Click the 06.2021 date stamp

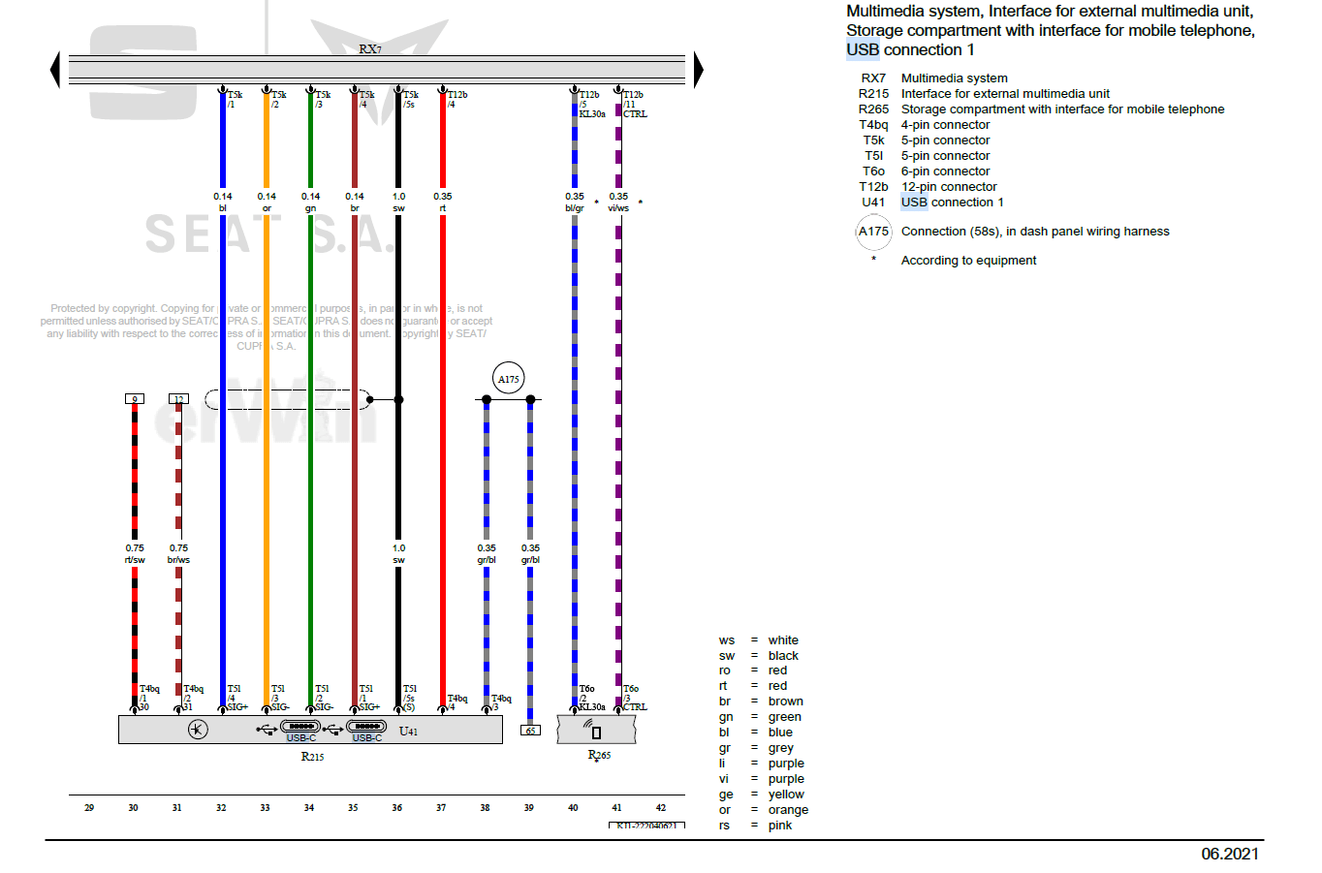pyautogui.click(x=1229, y=854)
